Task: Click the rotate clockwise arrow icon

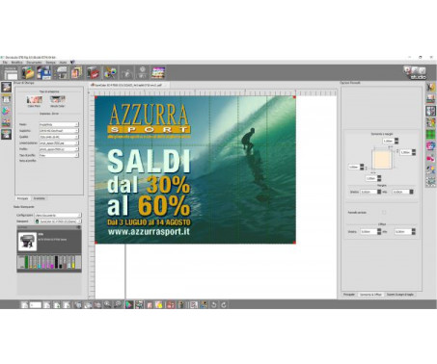Action: (224, 304)
